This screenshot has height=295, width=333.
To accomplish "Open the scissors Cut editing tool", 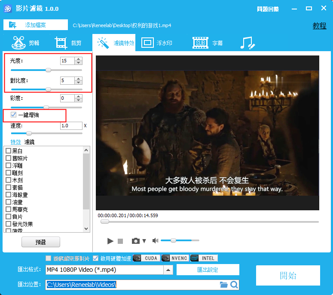I will [x=18, y=43].
